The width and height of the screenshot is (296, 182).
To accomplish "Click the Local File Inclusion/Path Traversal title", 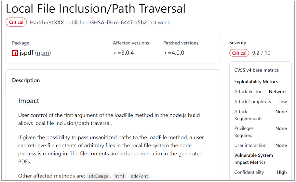I will (x=96, y=8).
